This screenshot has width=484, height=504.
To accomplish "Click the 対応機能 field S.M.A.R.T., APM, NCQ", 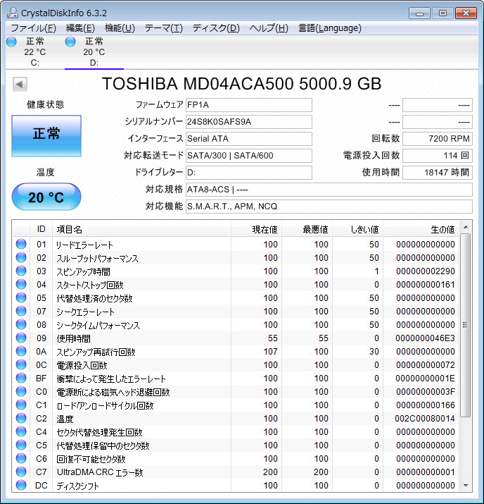I will tap(329, 207).
